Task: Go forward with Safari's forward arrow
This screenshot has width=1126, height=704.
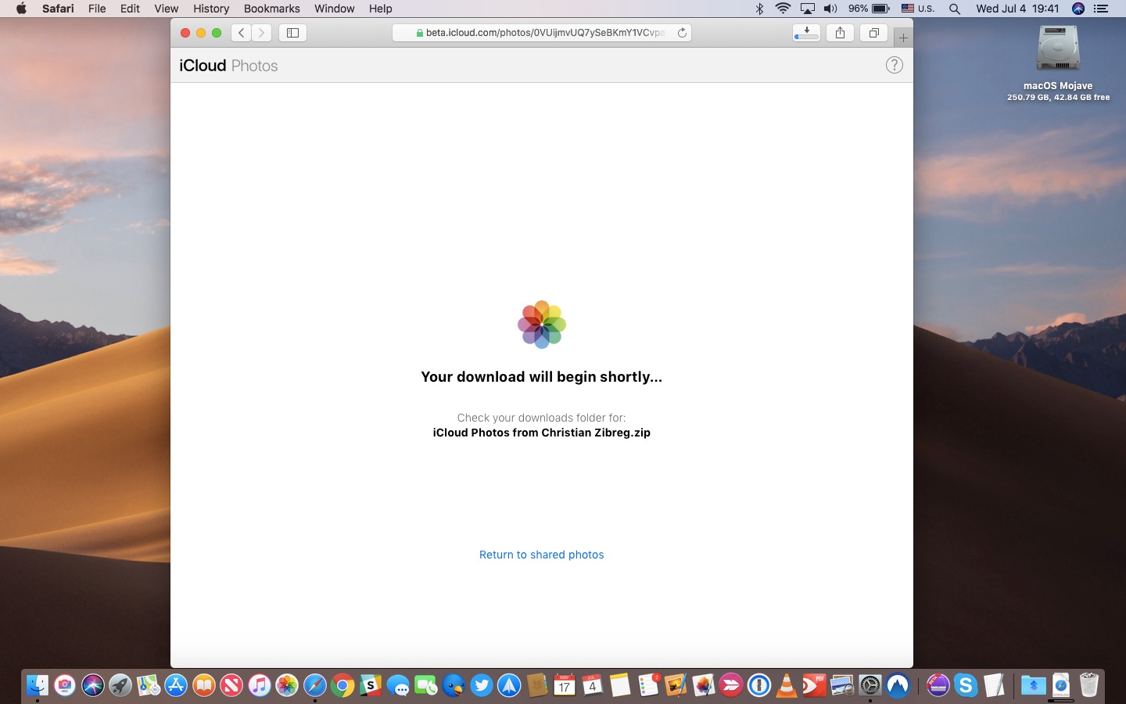Action: tap(261, 33)
